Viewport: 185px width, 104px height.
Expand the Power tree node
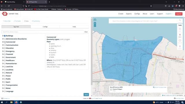coord(3,76)
